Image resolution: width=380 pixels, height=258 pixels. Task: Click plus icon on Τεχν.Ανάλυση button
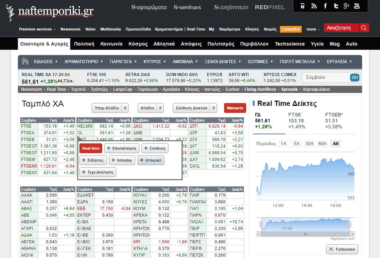(x=84, y=172)
